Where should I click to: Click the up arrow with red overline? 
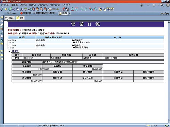point(76,9)
